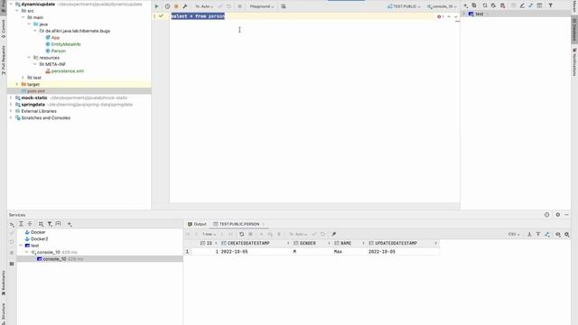
Task: Run the SQL query with Execute button
Action: (156, 6)
